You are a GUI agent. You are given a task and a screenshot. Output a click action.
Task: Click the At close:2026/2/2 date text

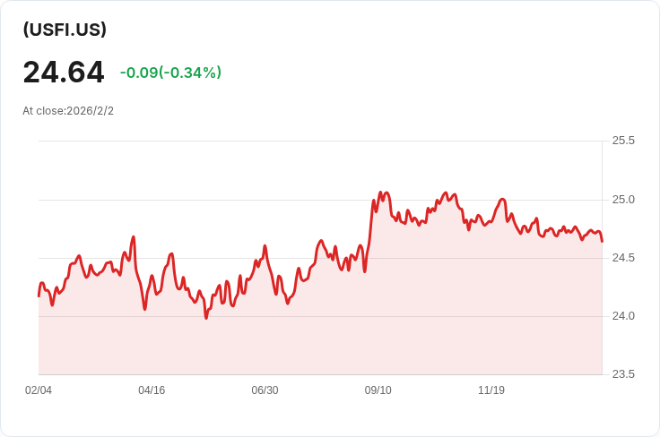(x=68, y=111)
